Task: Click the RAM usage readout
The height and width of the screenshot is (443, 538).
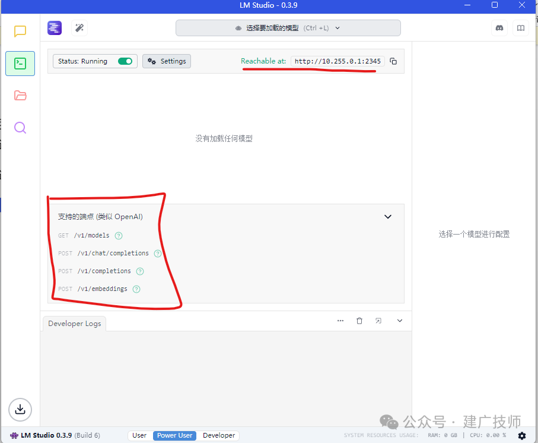Action: tap(443, 435)
